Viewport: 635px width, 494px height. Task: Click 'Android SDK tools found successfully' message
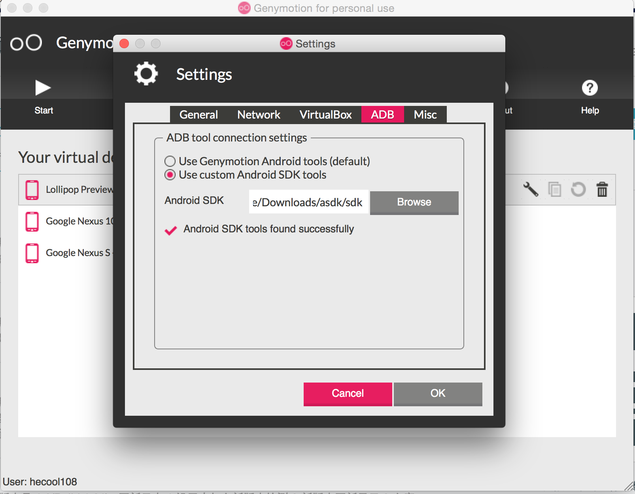(268, 229)
